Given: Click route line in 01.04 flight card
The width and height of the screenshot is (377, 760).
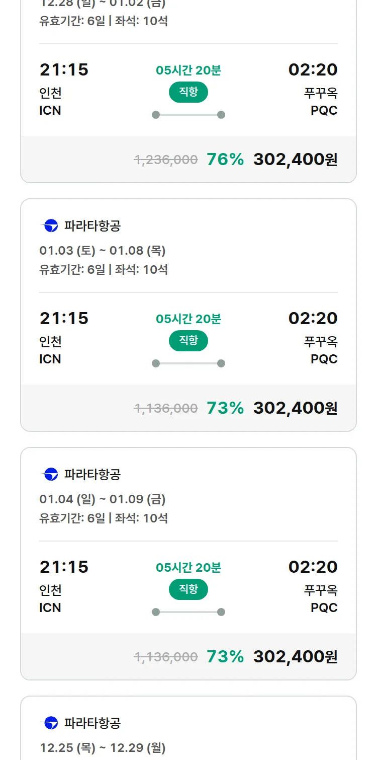Looking at the screenshot, I should coord(188,612).
